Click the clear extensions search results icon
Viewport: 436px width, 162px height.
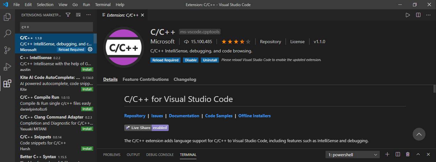coord(78,15)
